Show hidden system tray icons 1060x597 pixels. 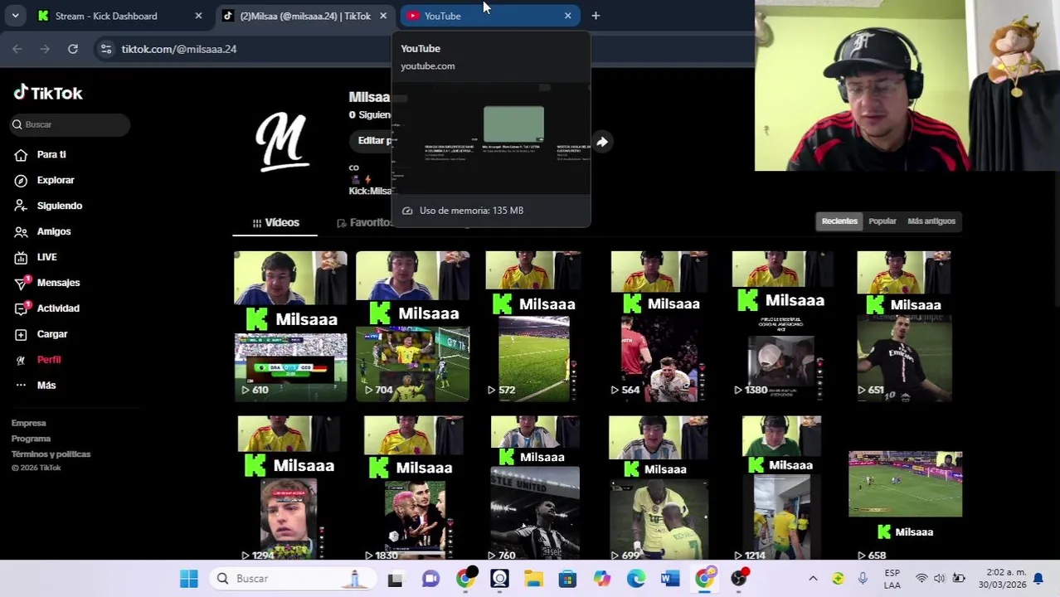point(813,579)
